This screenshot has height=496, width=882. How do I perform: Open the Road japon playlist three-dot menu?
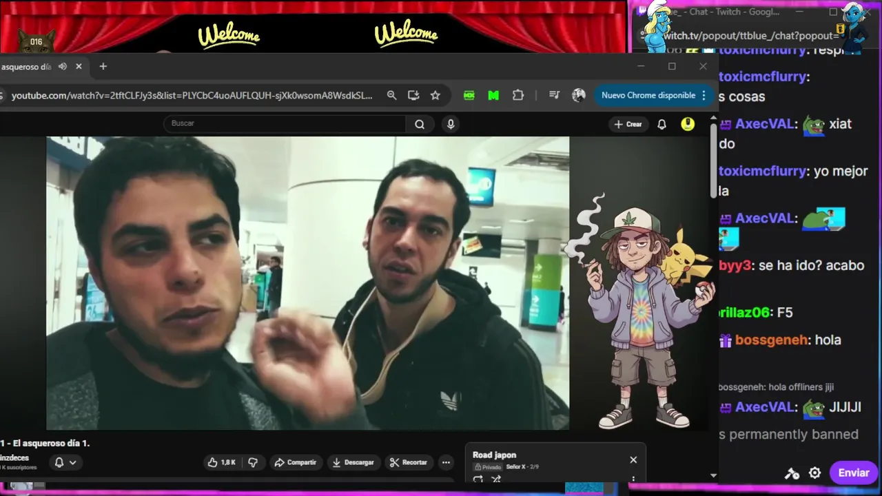click(x=633, y=478)
